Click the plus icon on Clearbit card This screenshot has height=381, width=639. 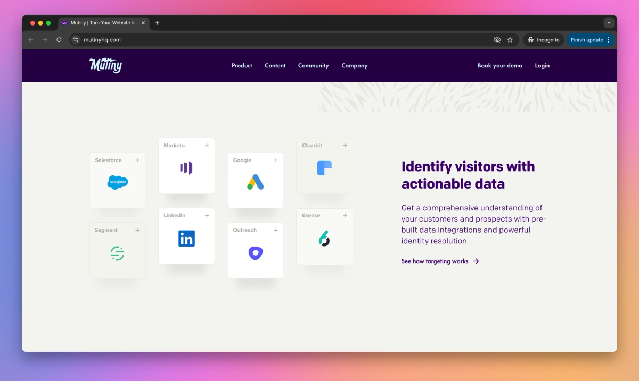(345, 145)
